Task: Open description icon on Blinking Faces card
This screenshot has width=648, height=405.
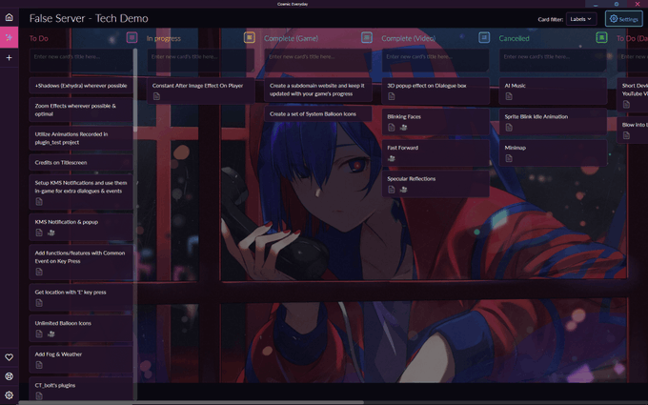Action: tap(392, 128)
